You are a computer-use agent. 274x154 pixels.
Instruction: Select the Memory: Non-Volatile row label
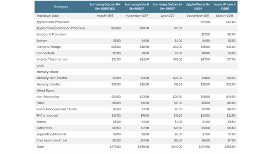(x=52, y=78)
